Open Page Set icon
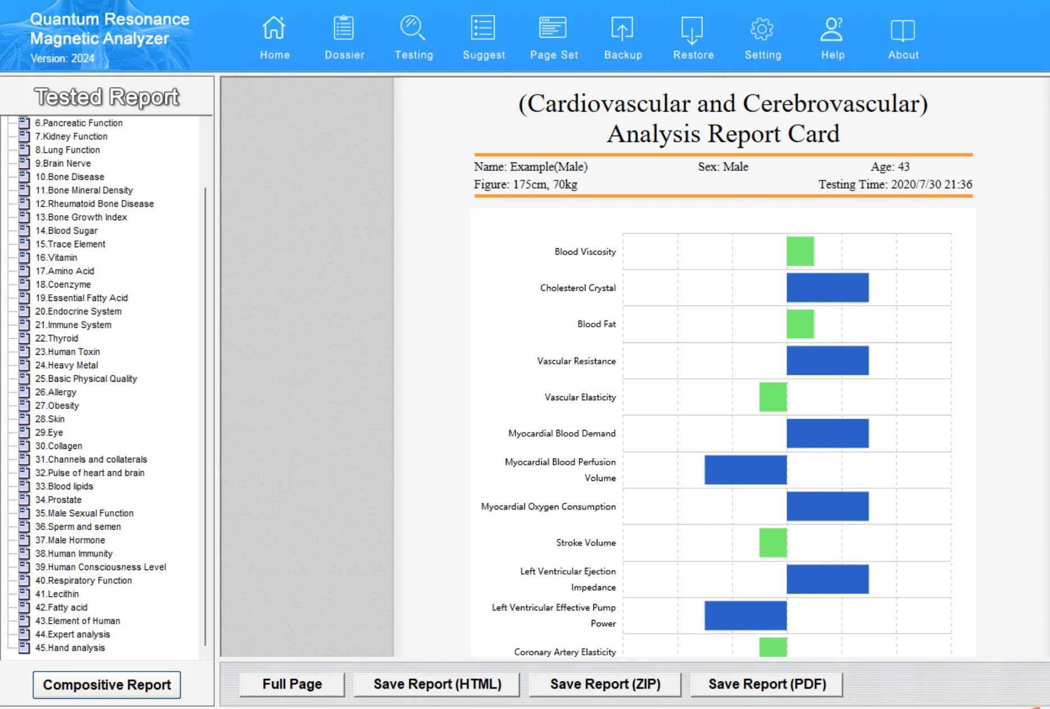The width and height of the screenshot is (1050, 709). pyautogui.click(x=553, y=27)
